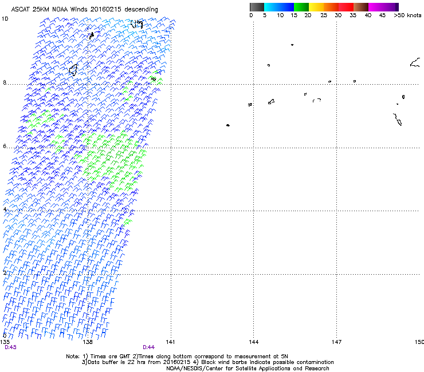Click the brown 35–40 knots color segment
424x372 pixels.
click(x=361, y=7)
